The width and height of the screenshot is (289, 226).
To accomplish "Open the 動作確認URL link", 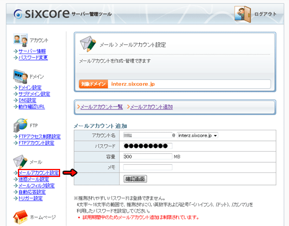I will (x=32, y=107).
